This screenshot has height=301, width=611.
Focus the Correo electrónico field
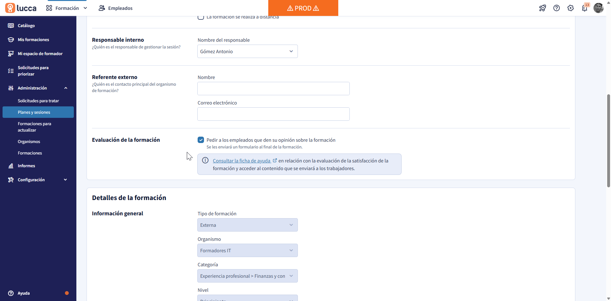(x=273, y=114)
